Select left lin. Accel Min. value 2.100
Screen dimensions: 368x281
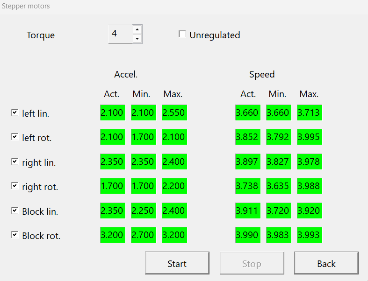[x=144, y=112]
